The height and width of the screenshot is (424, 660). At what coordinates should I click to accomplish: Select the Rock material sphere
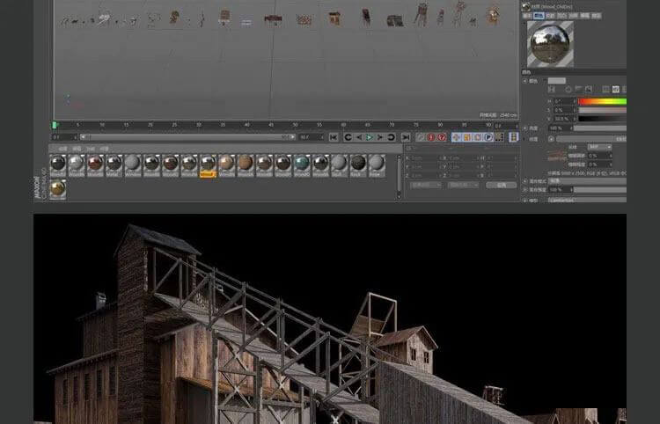pyautogui.click(x=358, y=164)
